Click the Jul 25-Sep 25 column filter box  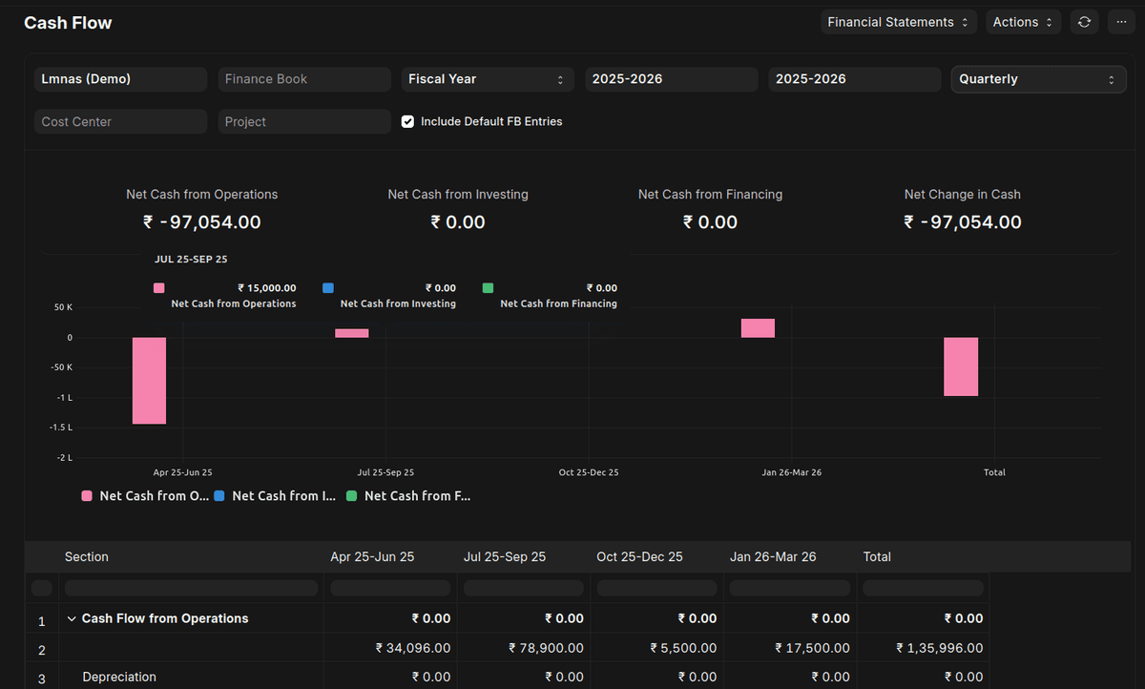[524, 588]
